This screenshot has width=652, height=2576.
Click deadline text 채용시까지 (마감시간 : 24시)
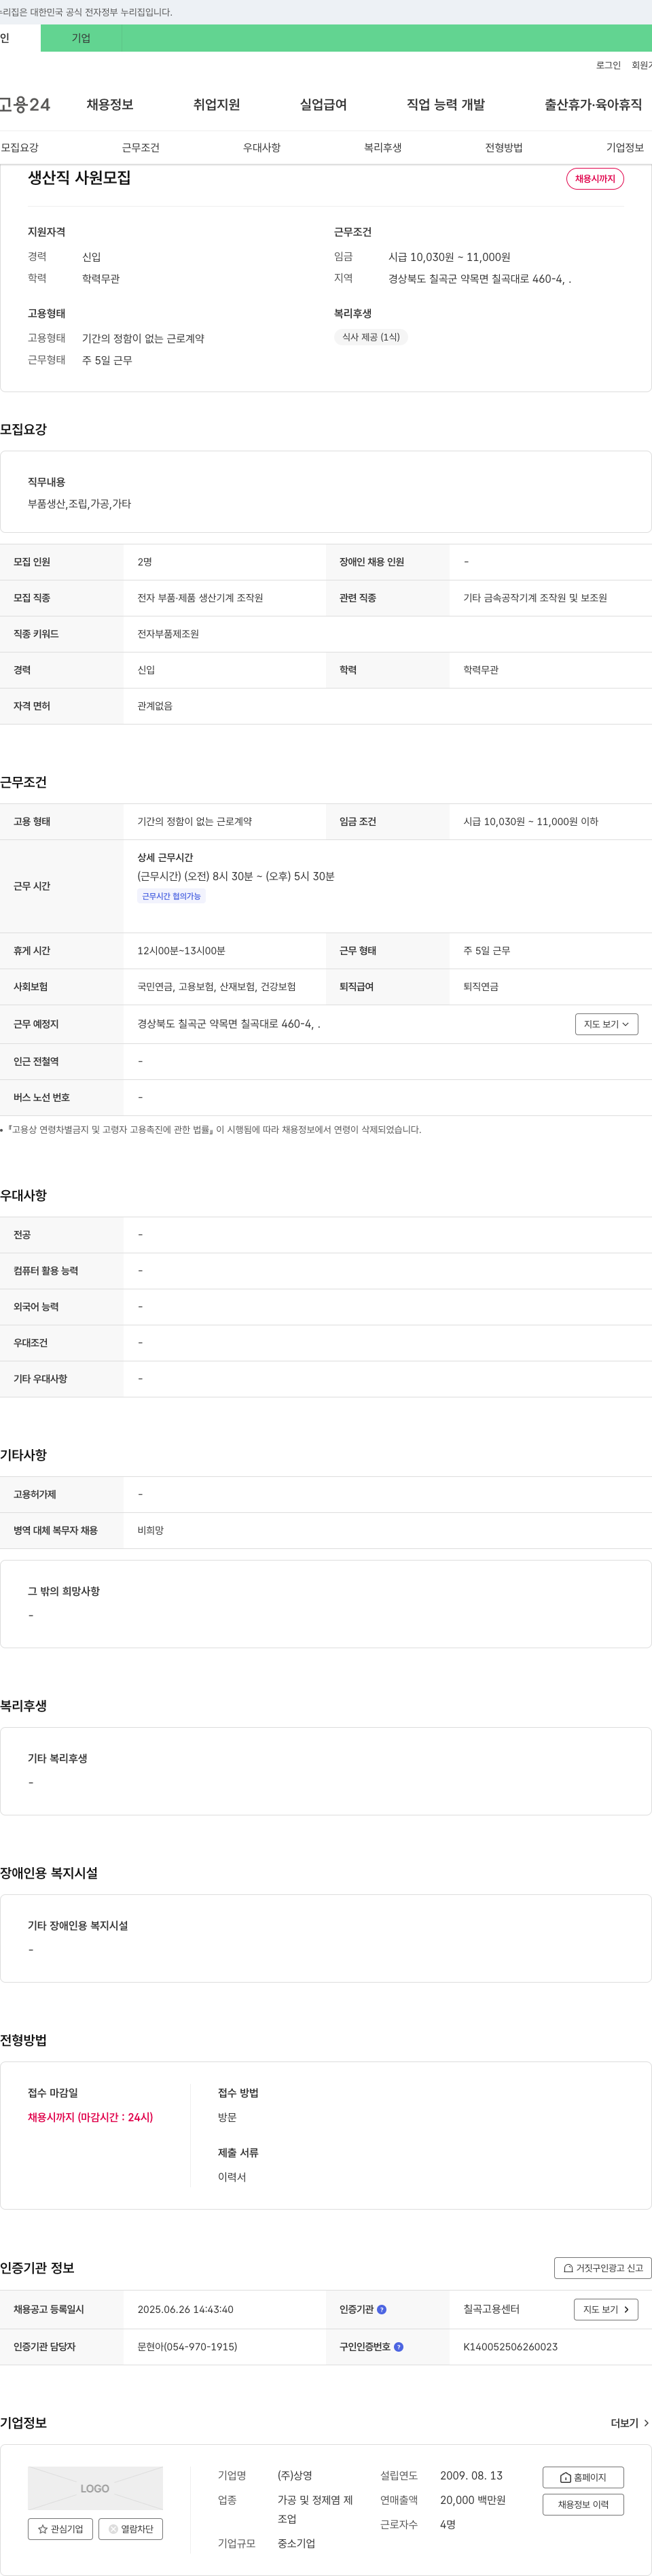coord(90,2118)
